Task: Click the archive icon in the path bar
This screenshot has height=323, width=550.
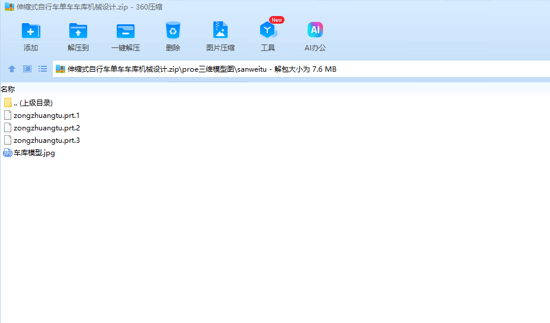Action: 60,69
